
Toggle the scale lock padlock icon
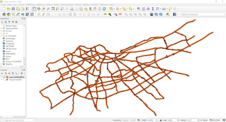tap(161, 120)
